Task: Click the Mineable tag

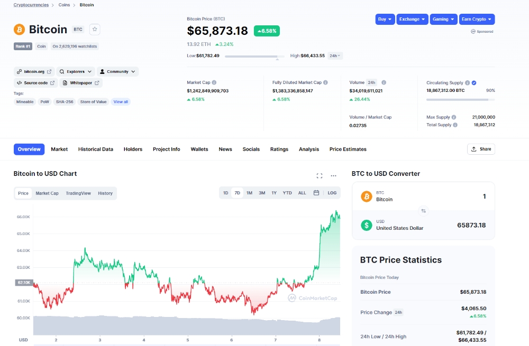Action: (25, 102)
